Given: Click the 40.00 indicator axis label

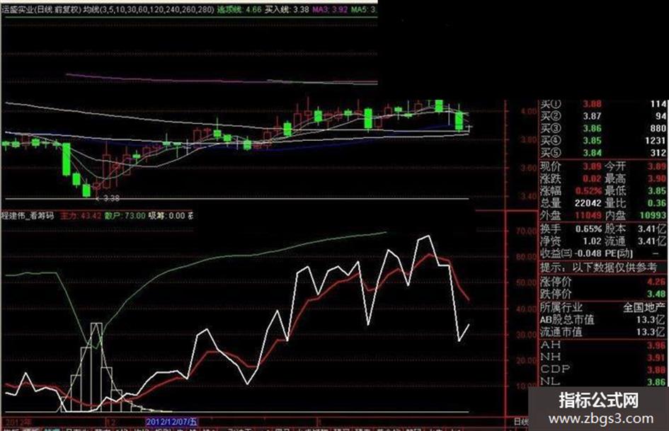Looking at the screenshot, I should [527, 309].
